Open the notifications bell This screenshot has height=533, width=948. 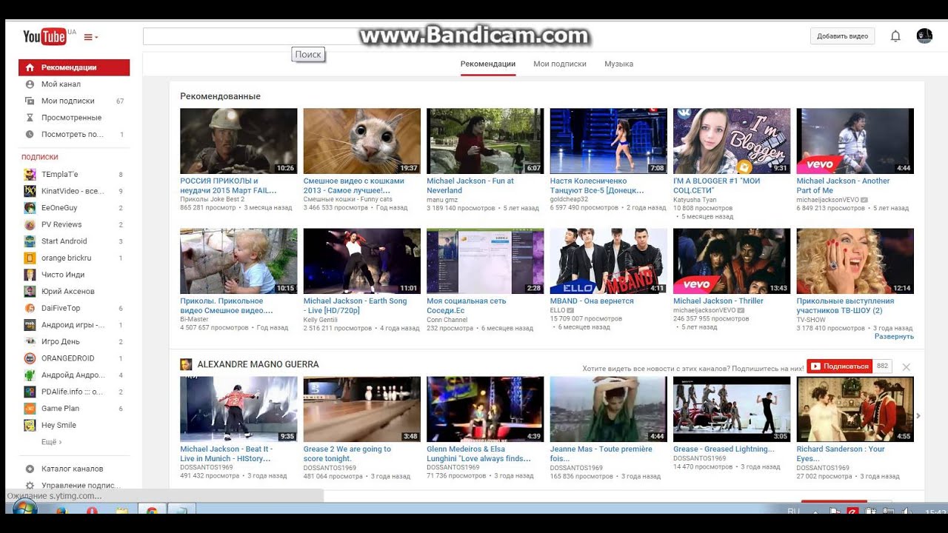pos(895,36)
